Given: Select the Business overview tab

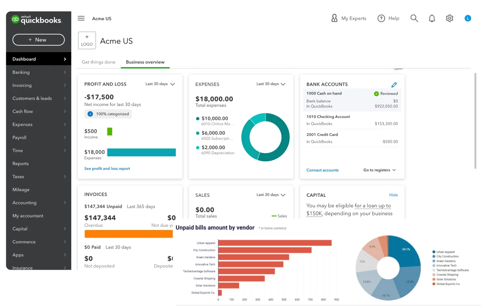Looking at the screenshot, I should [145, 62].
